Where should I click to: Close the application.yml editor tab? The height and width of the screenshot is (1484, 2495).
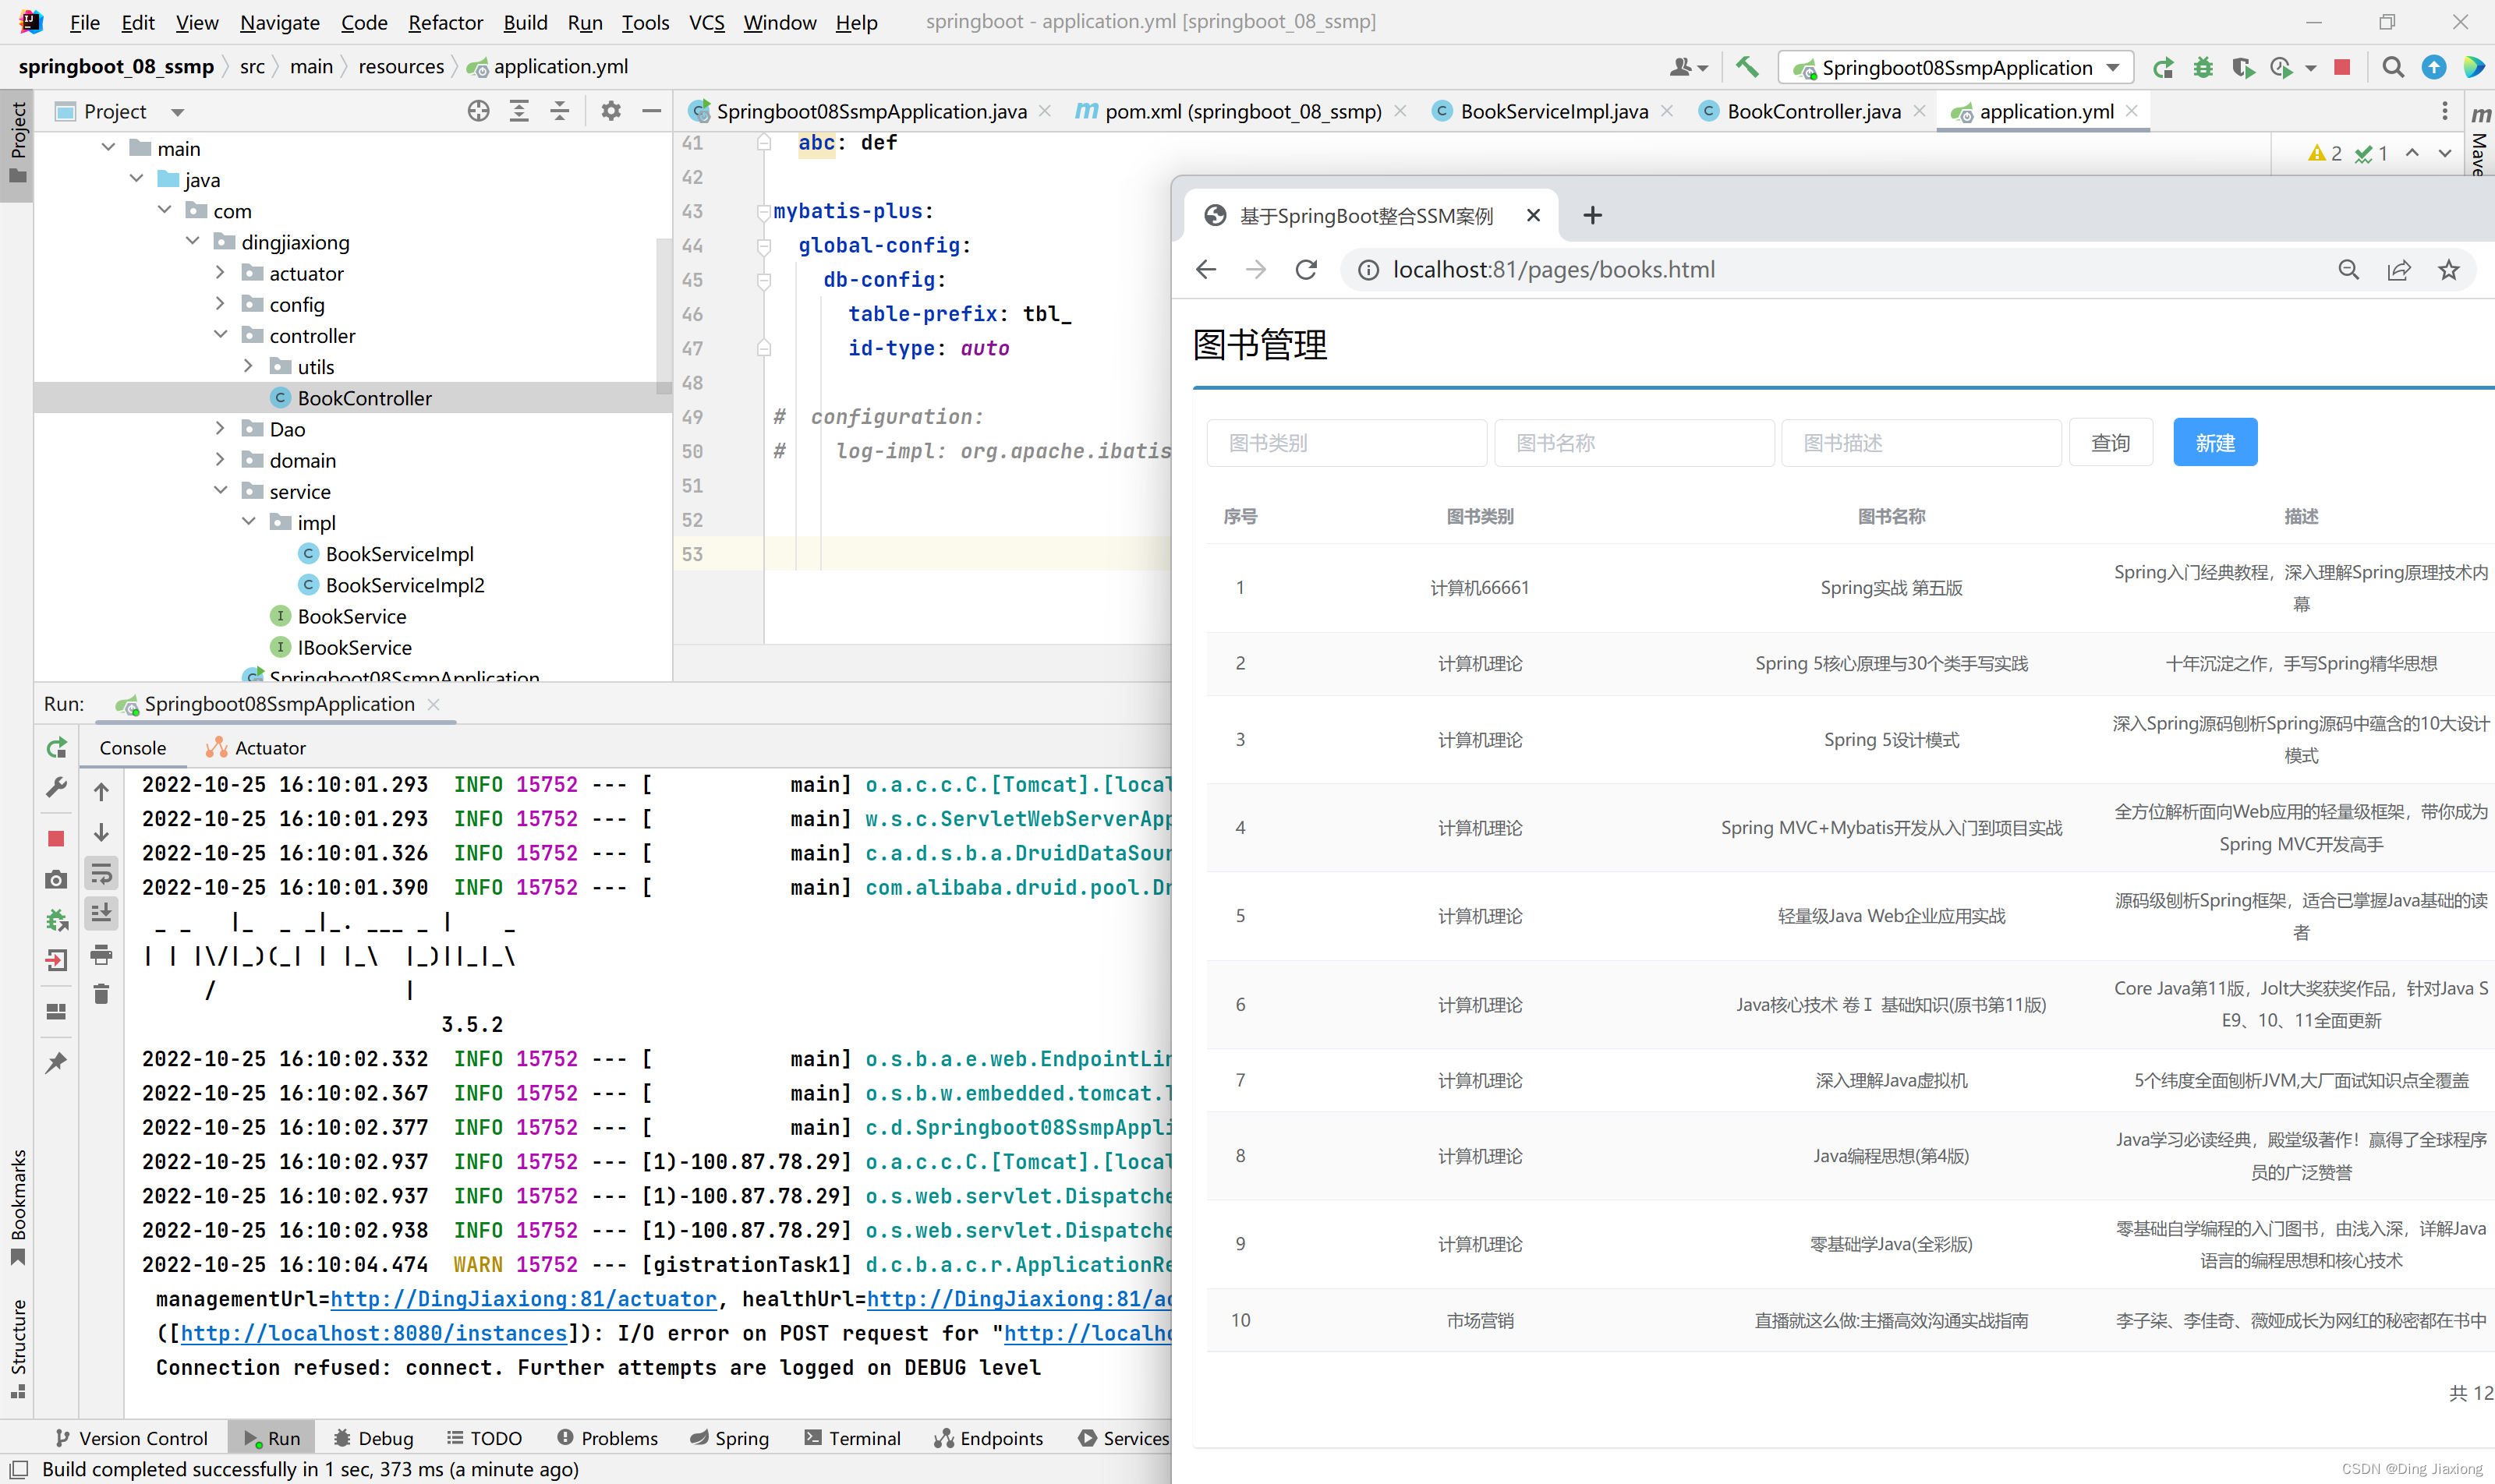tap(2132, 111)
